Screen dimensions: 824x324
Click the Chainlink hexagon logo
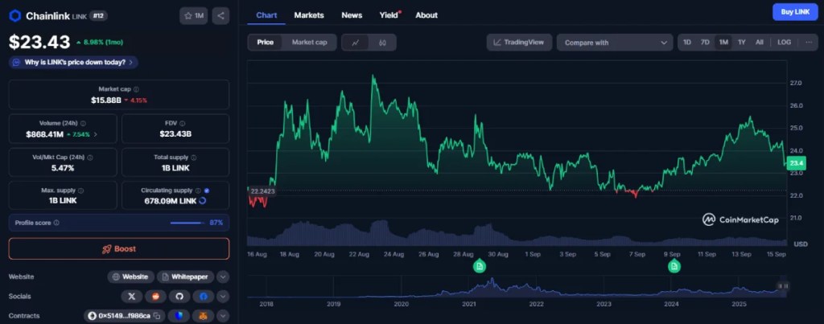14,16
